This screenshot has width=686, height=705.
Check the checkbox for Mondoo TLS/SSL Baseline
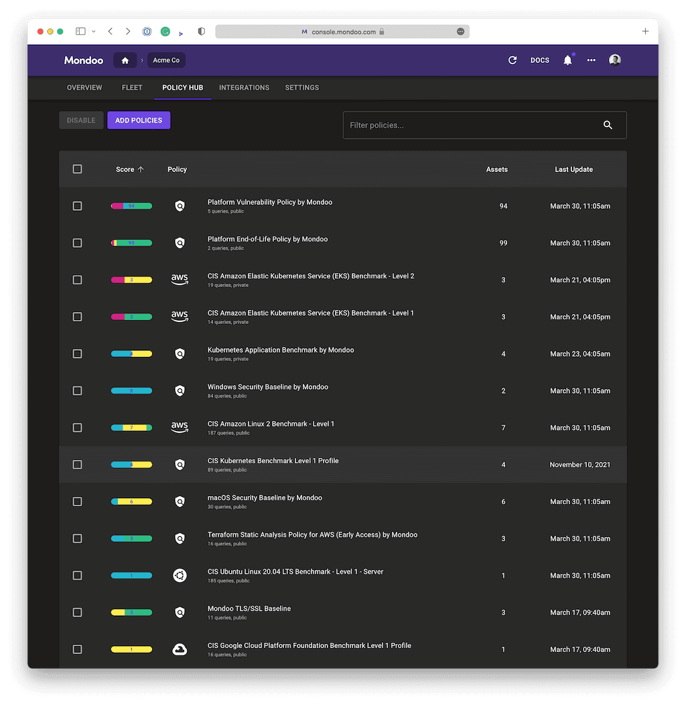77,612
